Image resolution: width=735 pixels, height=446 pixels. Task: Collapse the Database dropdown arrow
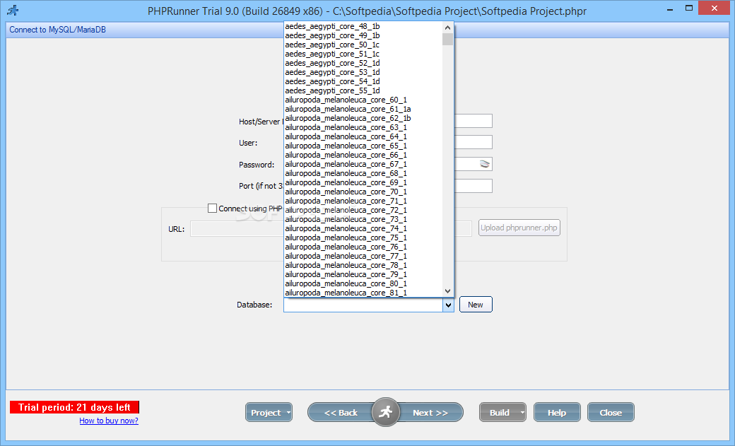pos(448,305)
